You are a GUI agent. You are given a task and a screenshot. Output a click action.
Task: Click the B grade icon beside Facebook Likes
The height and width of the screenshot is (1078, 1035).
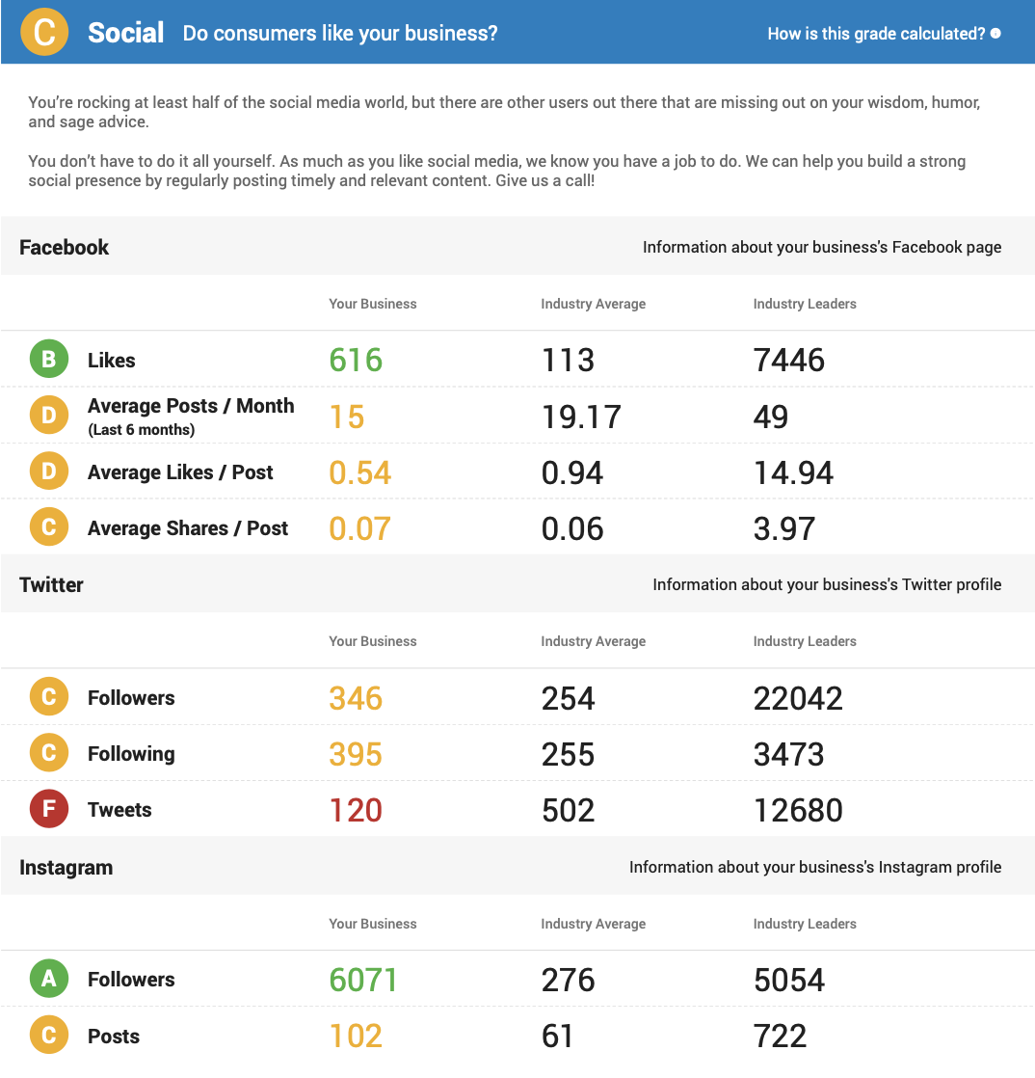pos(49,359)
